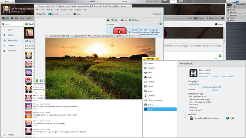Screen dimensions: 246x138
Task: Click Add... in the Haruna playlist toolbar
Action: click(114, 20)
